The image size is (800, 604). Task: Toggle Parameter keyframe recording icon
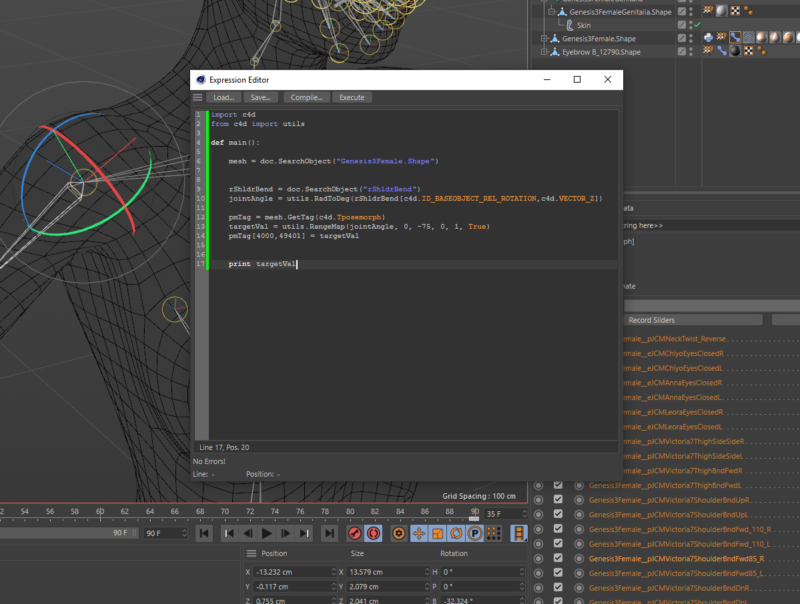click(x=475, y=533)
